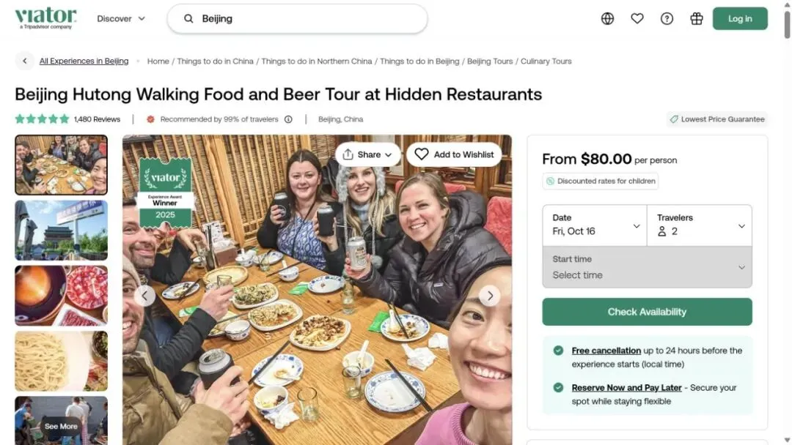Open the gift card icon in header
This screenshot has width=792, height=445.
click(697, 18)
